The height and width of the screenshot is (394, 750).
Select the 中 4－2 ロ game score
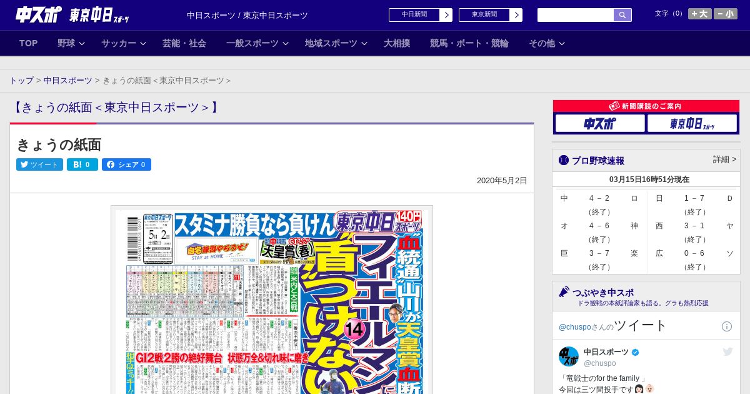pos(599,205)
